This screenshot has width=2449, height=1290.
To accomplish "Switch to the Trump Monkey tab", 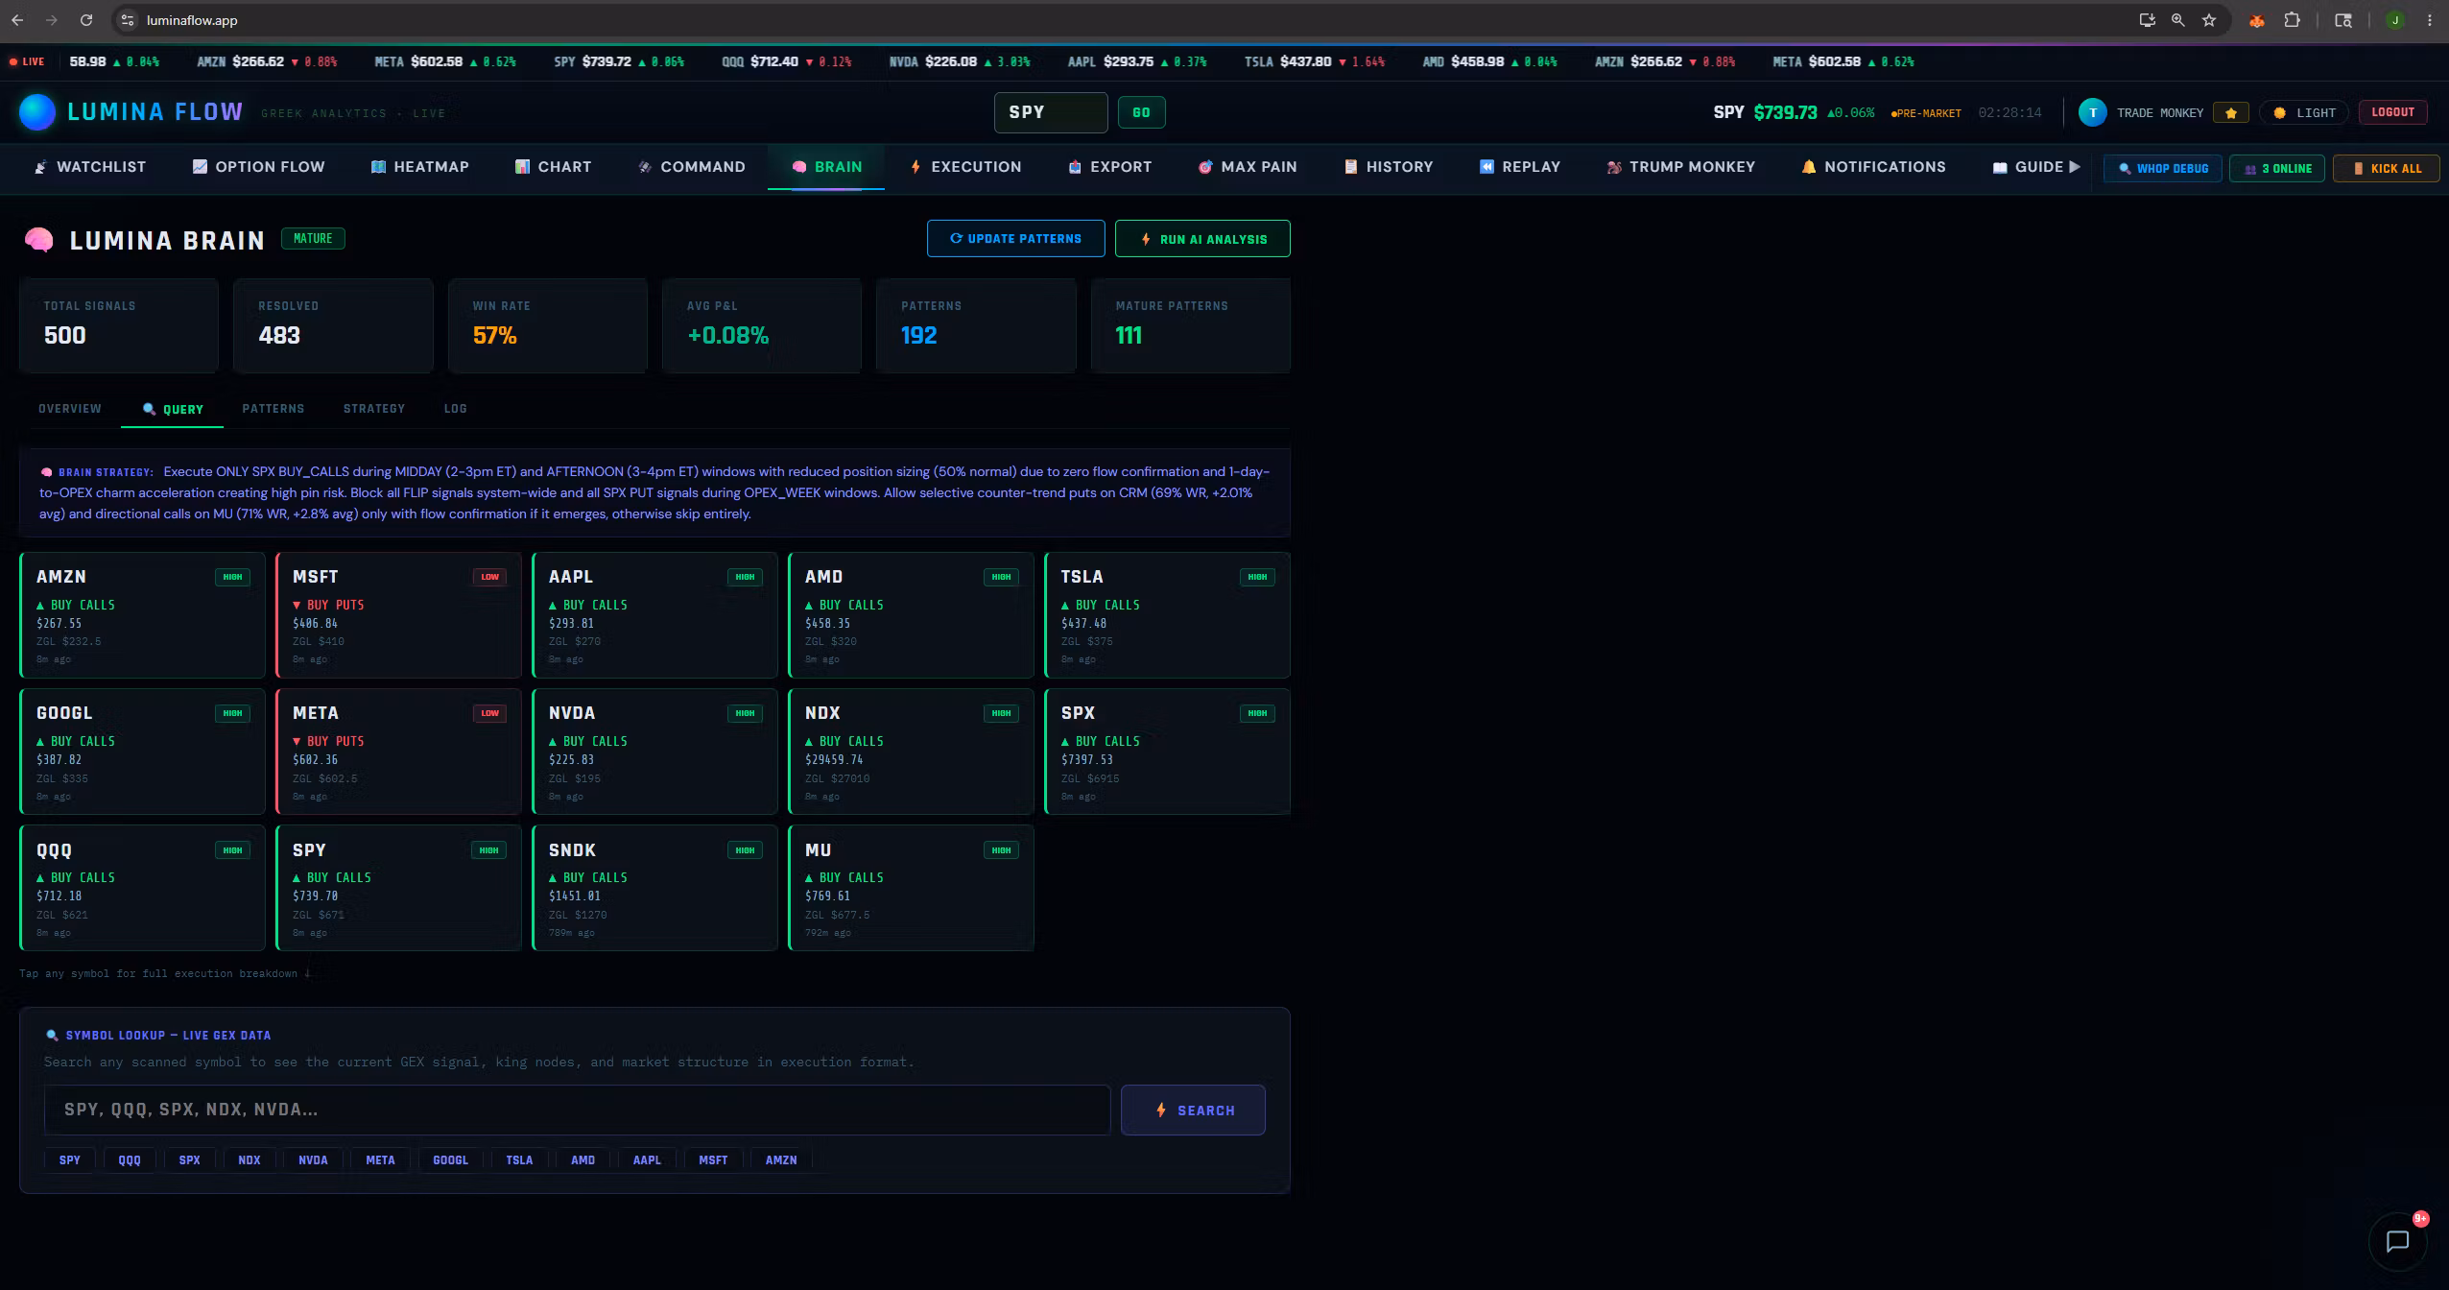I will point(1681,167).
